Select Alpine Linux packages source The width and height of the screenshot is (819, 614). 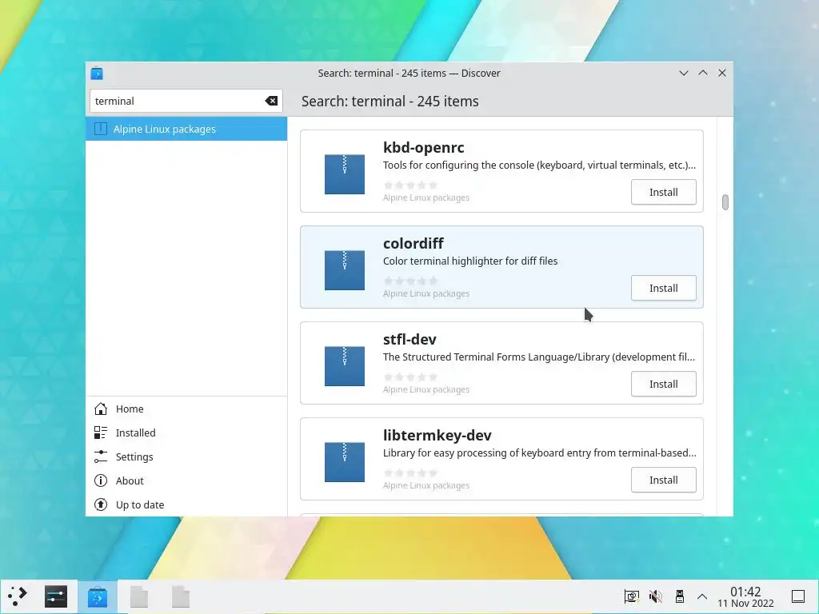(186, 129)
